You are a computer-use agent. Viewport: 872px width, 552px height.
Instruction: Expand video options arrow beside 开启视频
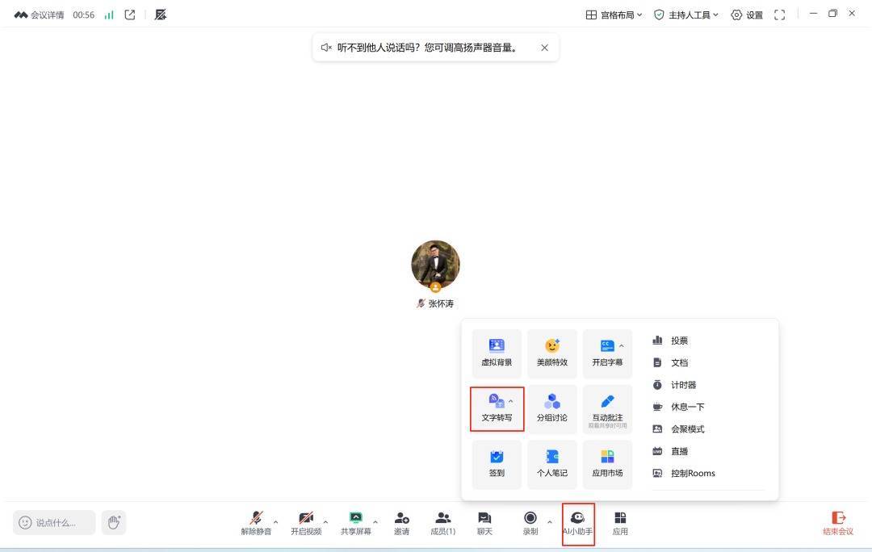click(325, 522)
